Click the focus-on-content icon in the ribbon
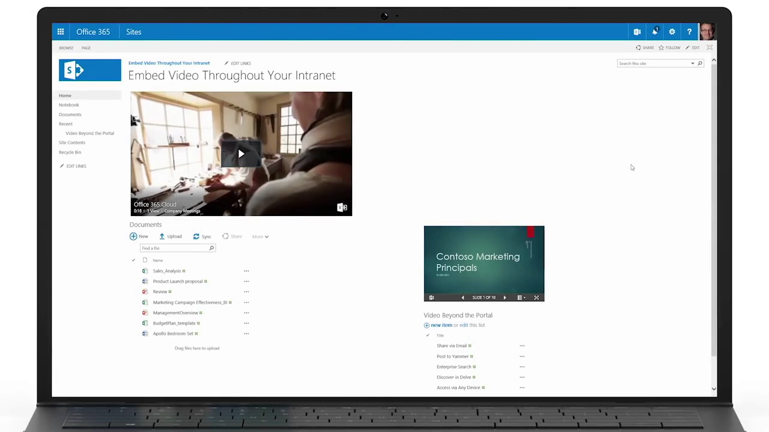This screenshot has height=432, width=769. (710, 47)
